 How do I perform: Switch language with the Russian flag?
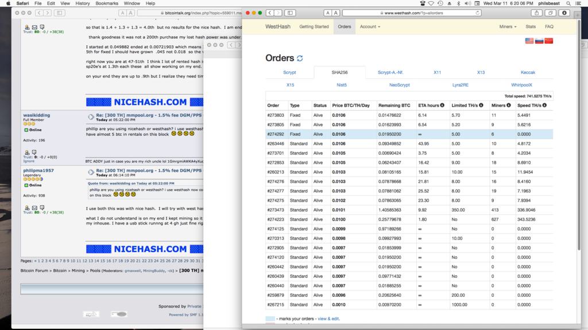(539, 41)
